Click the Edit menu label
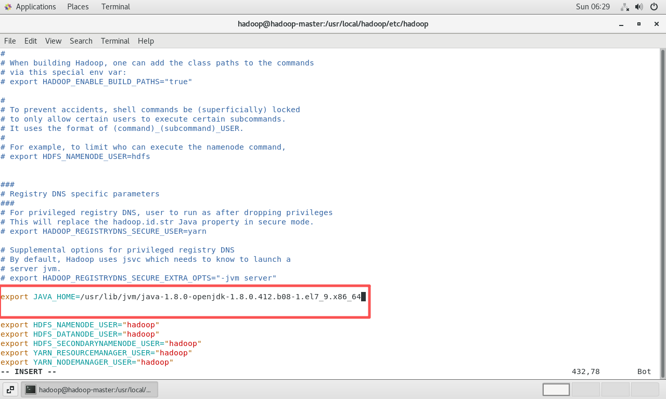Screen dimensions: 666x399 point(31,41)
